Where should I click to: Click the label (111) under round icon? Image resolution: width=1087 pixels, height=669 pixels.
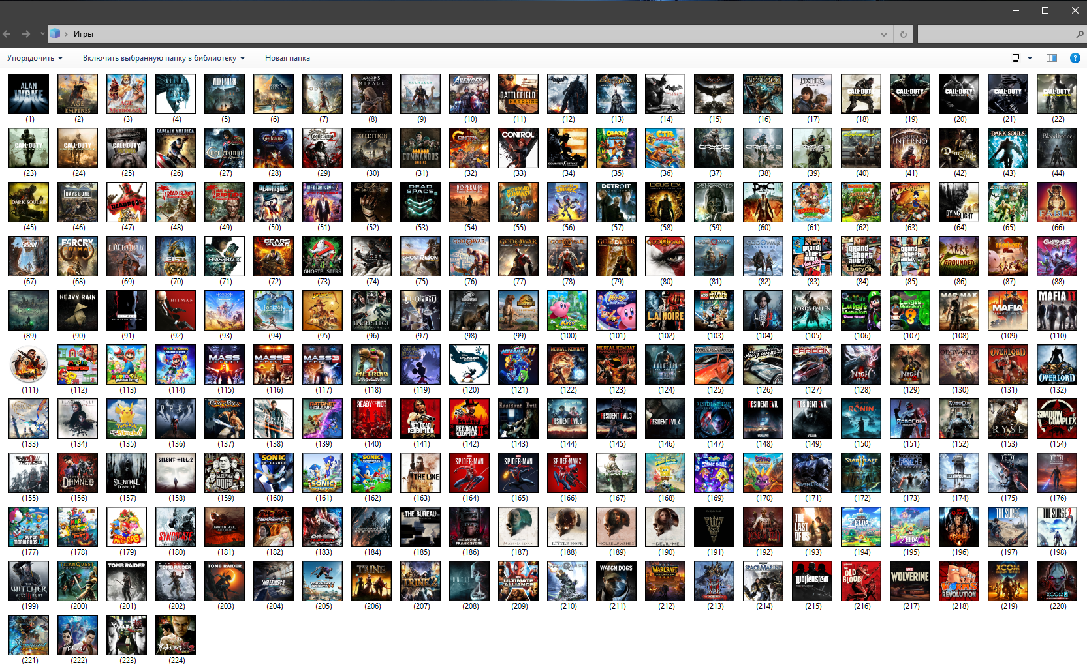click(x=30, y=390)
